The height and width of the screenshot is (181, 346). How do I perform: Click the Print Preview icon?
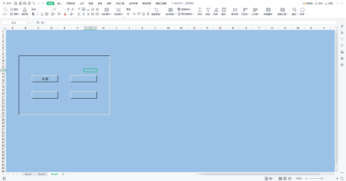[29, 3]
